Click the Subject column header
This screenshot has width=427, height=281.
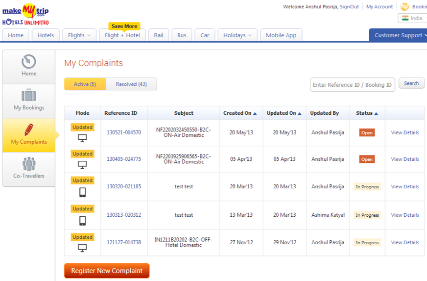184,113
